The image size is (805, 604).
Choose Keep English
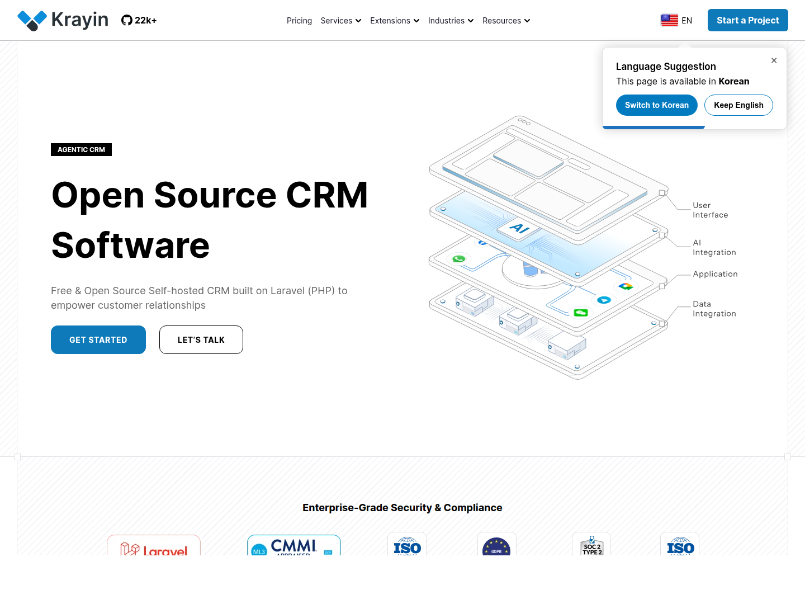[x=738, y=105]
